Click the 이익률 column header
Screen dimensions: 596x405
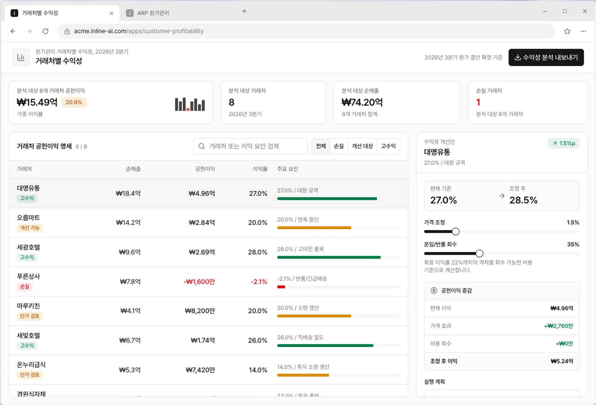click(x=260, y=169)
